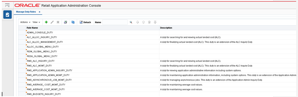The width and height of the screenshot is (298, 97).
Task: Click the magnifier Search icon beside Name
Action: click(131, 22)
